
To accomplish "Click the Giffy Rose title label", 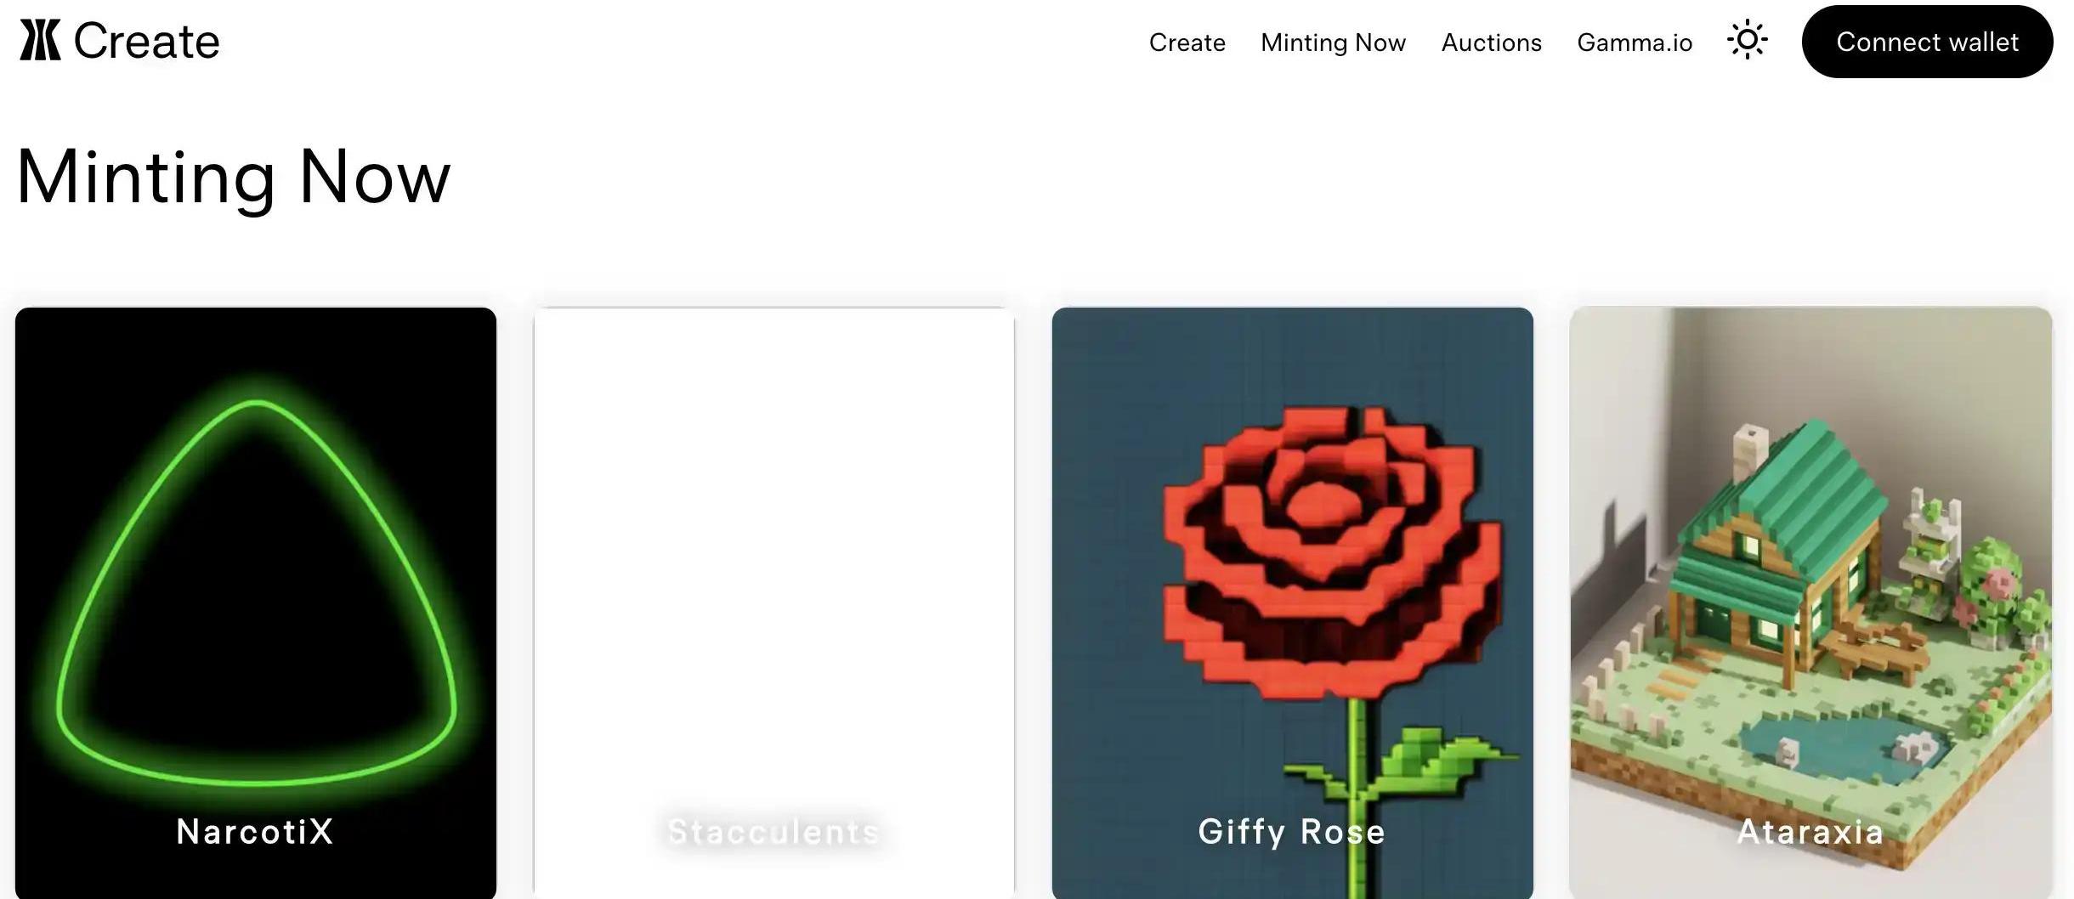I will (x=1292, y=832).
